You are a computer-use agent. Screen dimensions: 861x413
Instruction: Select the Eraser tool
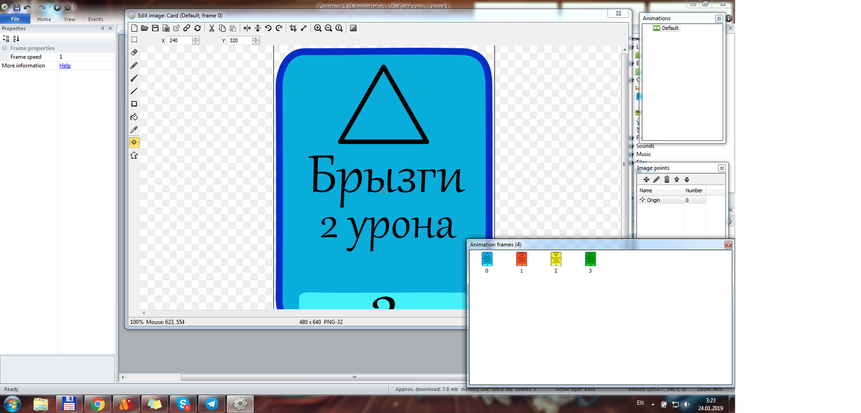click(x=134, y=52)
